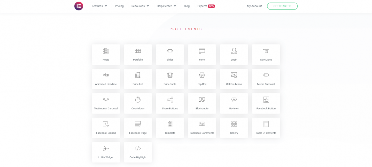Image resolution: width=372 pixels, height=167 pixels.
Task: Click the Countdown label text
Action: 138,109
